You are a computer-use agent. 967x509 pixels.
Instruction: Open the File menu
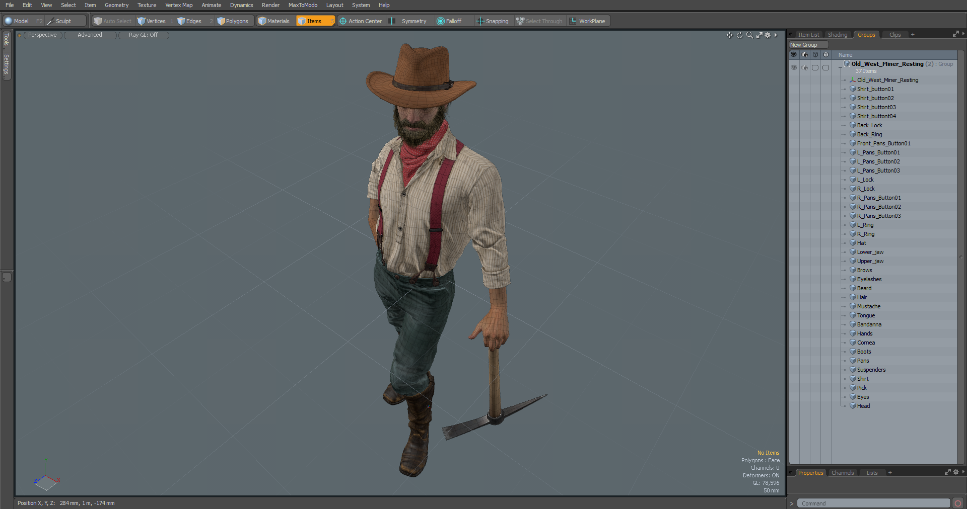(10, 5)
